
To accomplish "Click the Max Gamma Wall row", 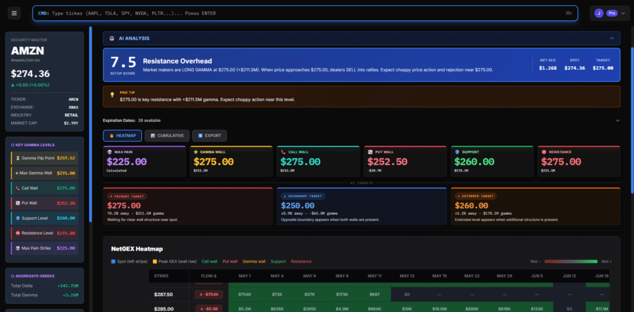I will (x=45, y=173).
